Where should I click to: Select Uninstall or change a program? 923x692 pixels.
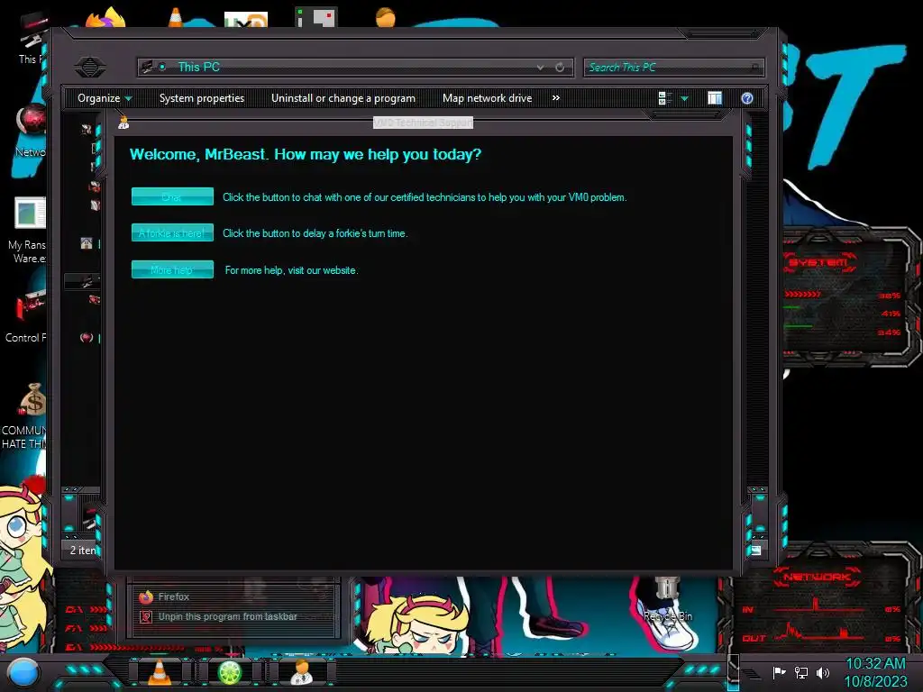pos(343,98)
